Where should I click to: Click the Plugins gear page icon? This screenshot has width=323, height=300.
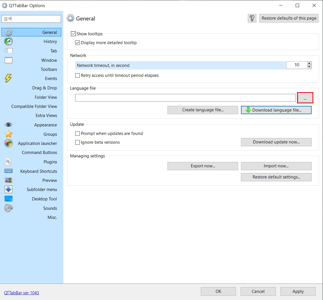9,162
